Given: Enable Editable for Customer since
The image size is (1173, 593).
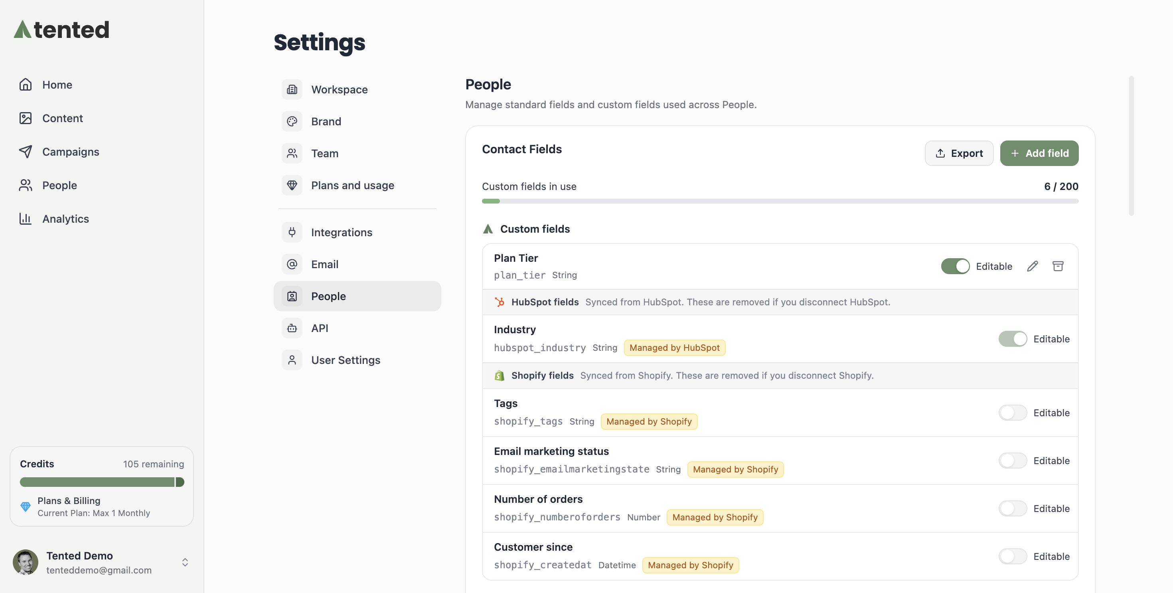Looking at the screenshot, I should tap(1013, 556).
